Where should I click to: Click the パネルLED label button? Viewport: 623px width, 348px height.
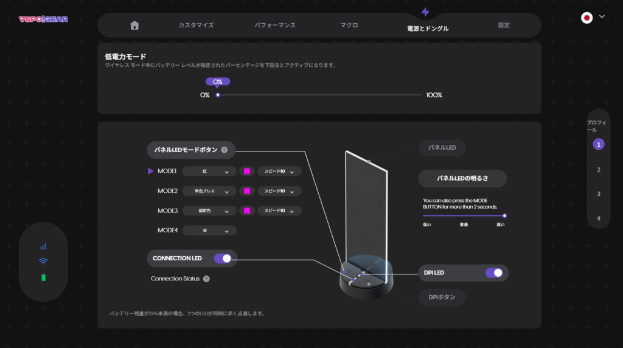tap(442, 147)
